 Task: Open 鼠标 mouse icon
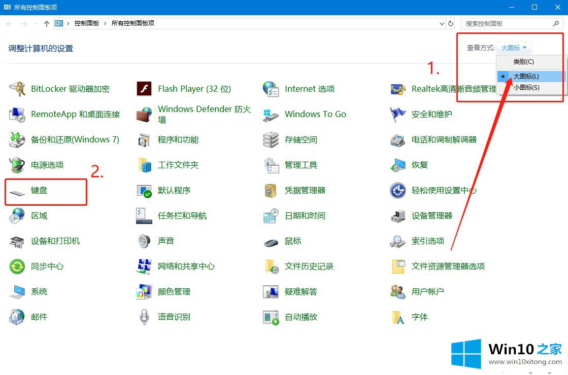(271, 242)
